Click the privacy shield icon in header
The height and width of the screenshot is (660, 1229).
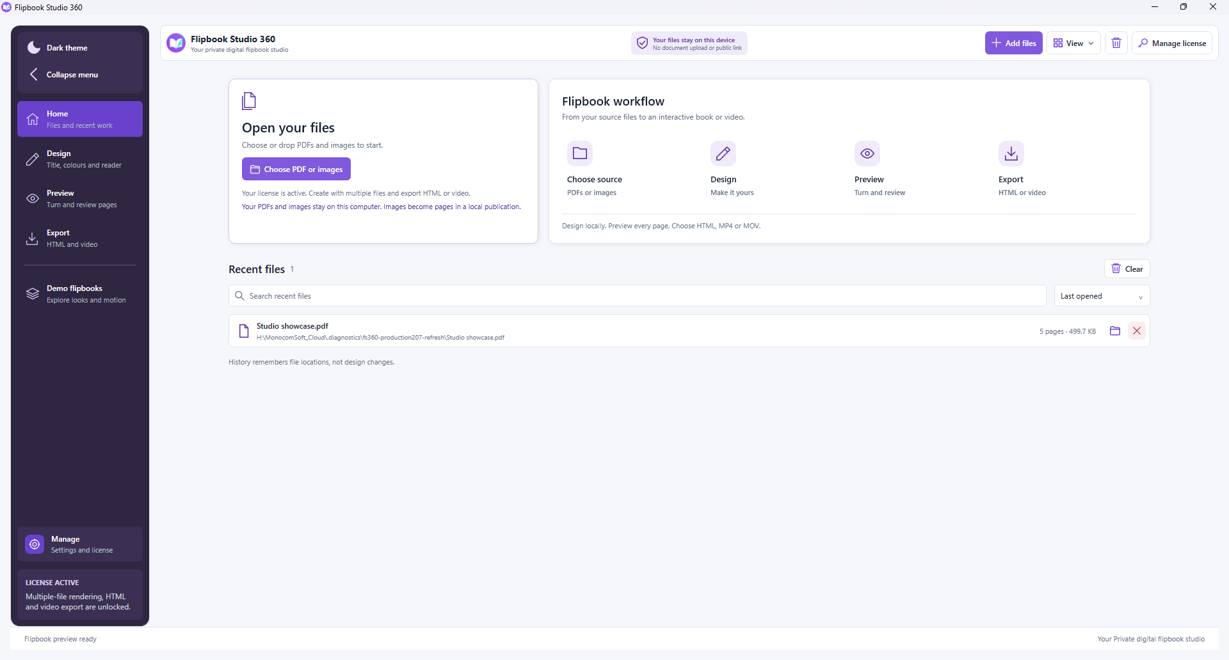[642, 43]
